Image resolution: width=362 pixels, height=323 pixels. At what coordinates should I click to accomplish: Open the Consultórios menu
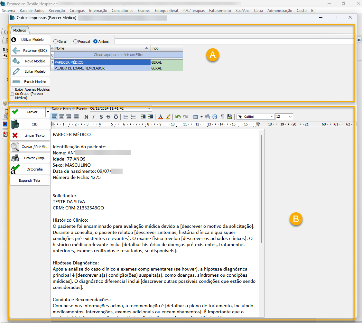tap(122, 11)
